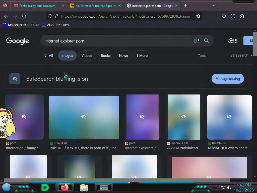257x193 pixels.
Task: Open a new tab with plus button
Action: 185,6
